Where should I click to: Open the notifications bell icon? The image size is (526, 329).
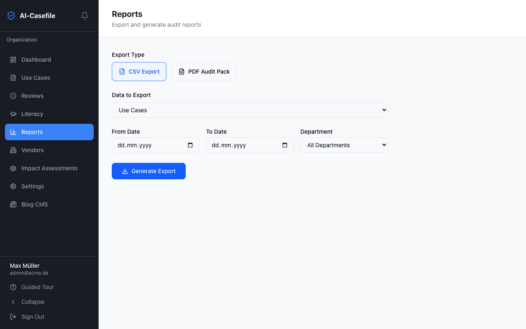(84, 16)
